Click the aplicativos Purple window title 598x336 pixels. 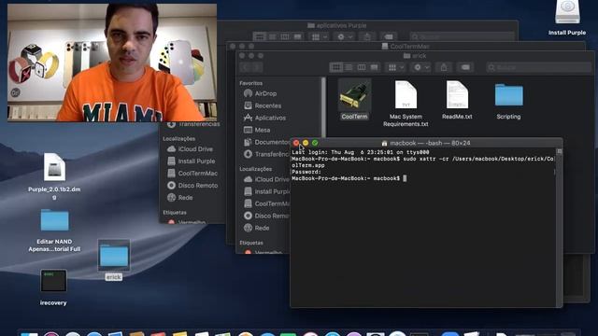point(337,25)
